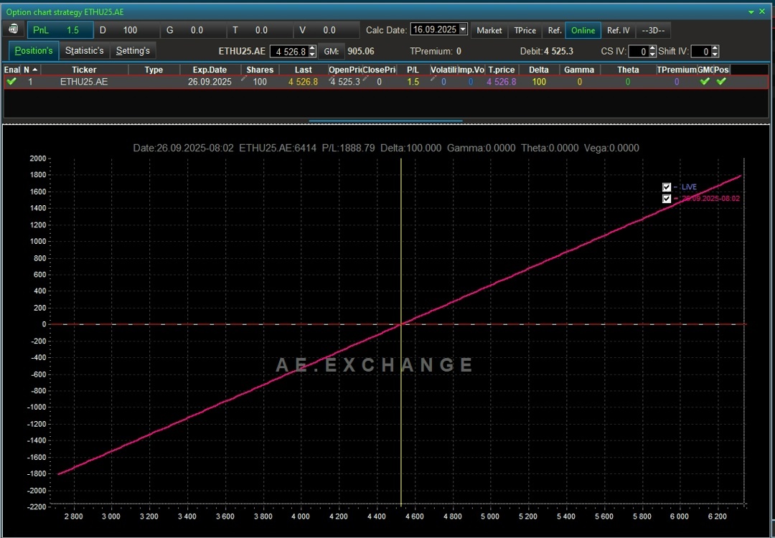Click the G gamma indicator field
Image resolution: width=775 pixels, height=538 pixels.
tap(194, 30)
